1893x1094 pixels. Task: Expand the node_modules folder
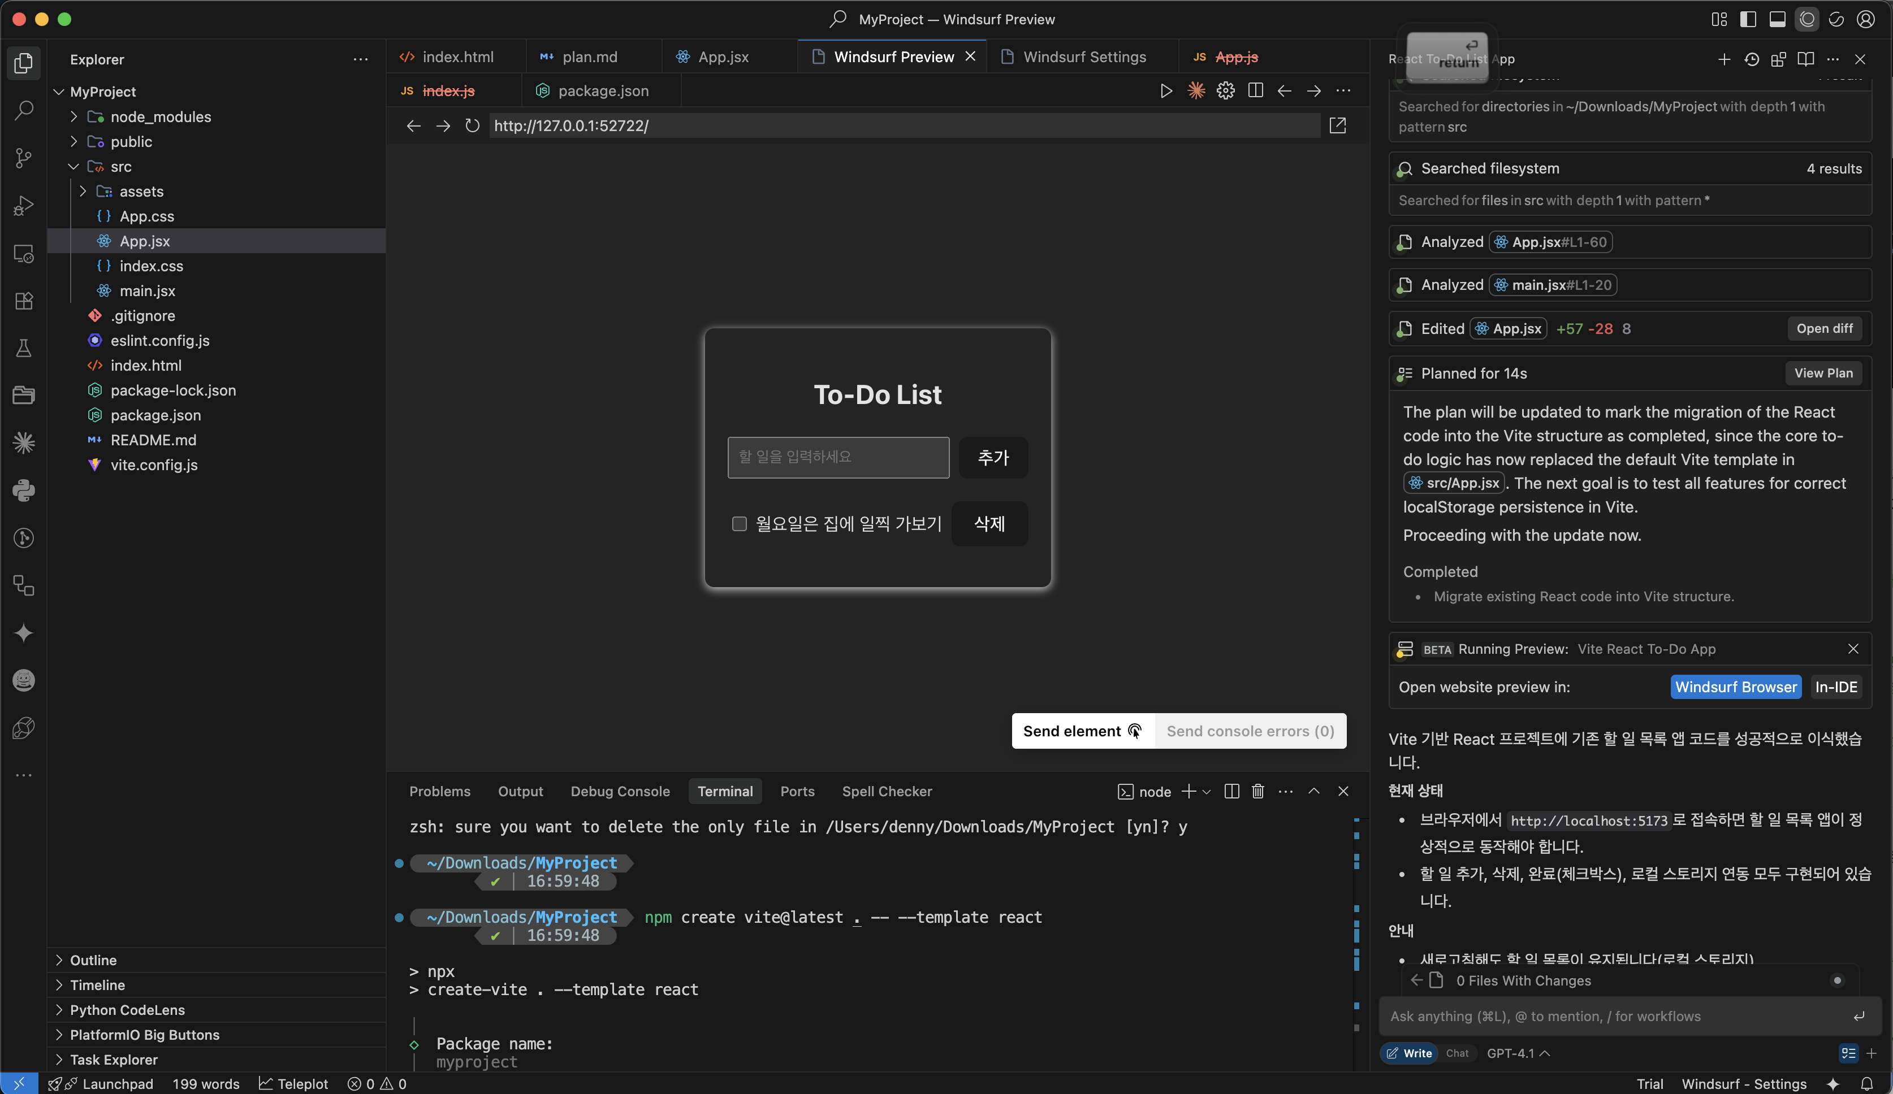(160, 116)
